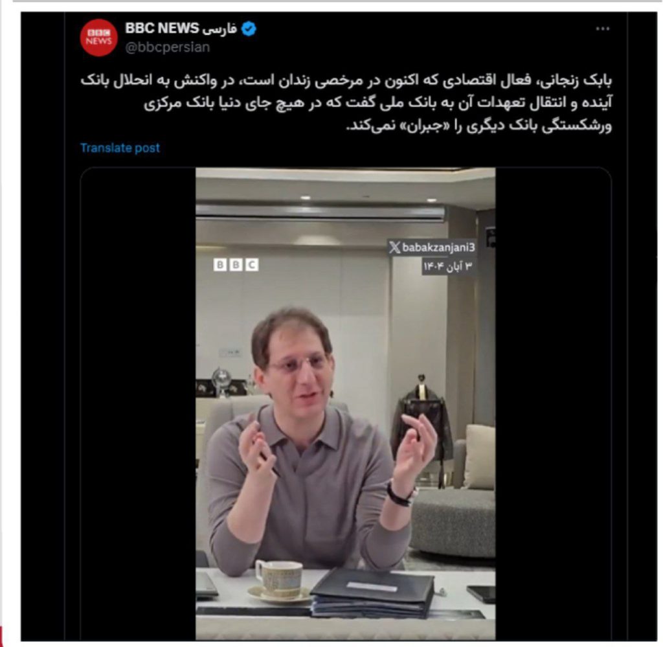
Task: Click the first line of the Persian post text
Action: 346,80
